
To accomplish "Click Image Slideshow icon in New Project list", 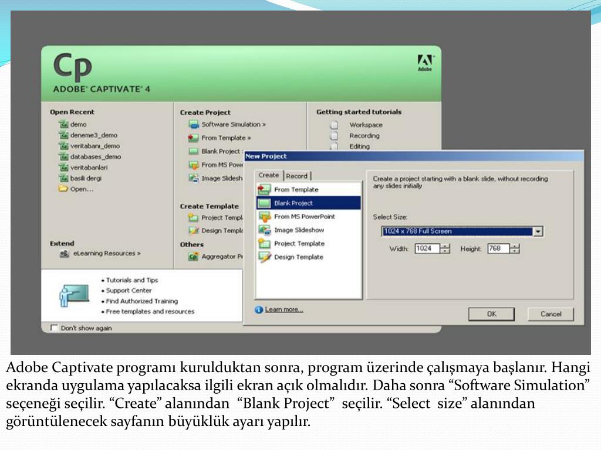I will point(265,230).
